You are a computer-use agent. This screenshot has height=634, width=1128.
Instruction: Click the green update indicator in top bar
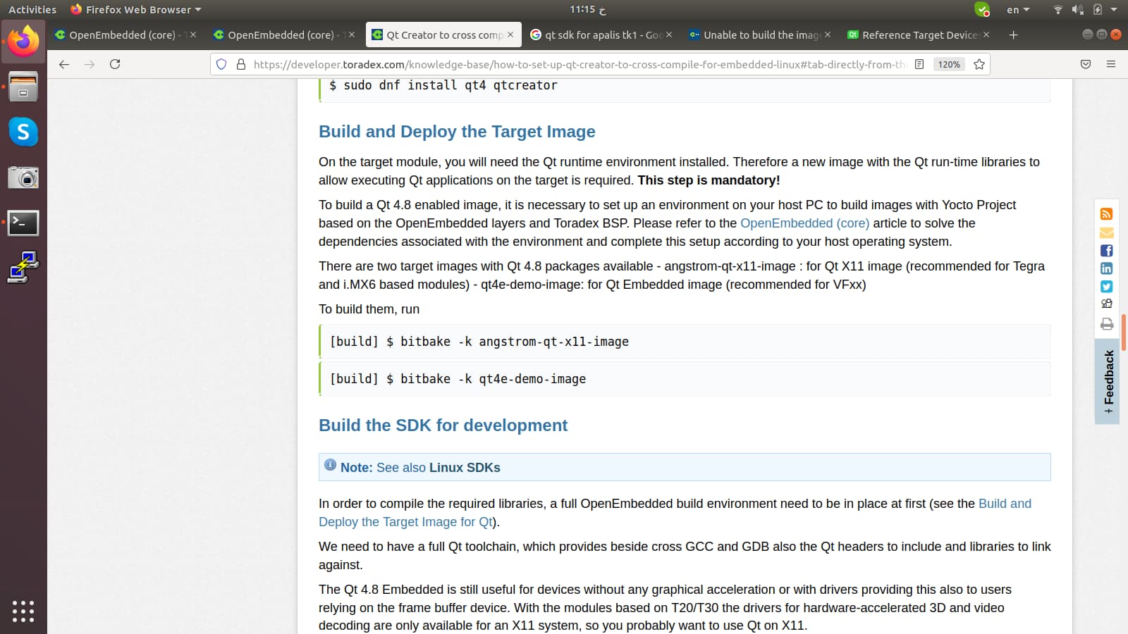982,9
